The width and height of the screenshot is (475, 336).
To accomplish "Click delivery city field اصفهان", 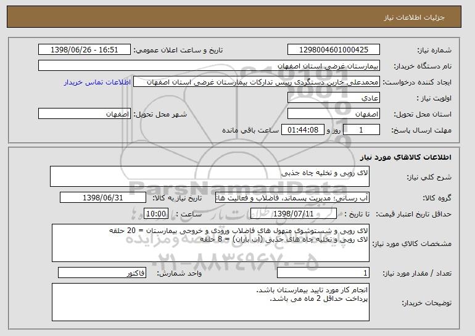I will click(85, 114).
